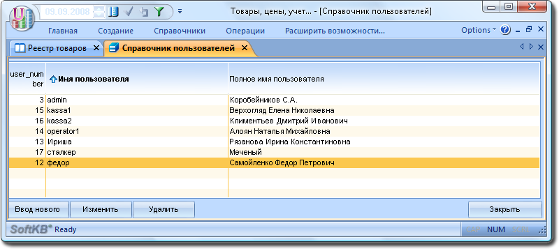Open the quick access toolbar customize arrow
The height and width of the screenshot is (251, 559).
pyautogui.click(x=180, y=11)
